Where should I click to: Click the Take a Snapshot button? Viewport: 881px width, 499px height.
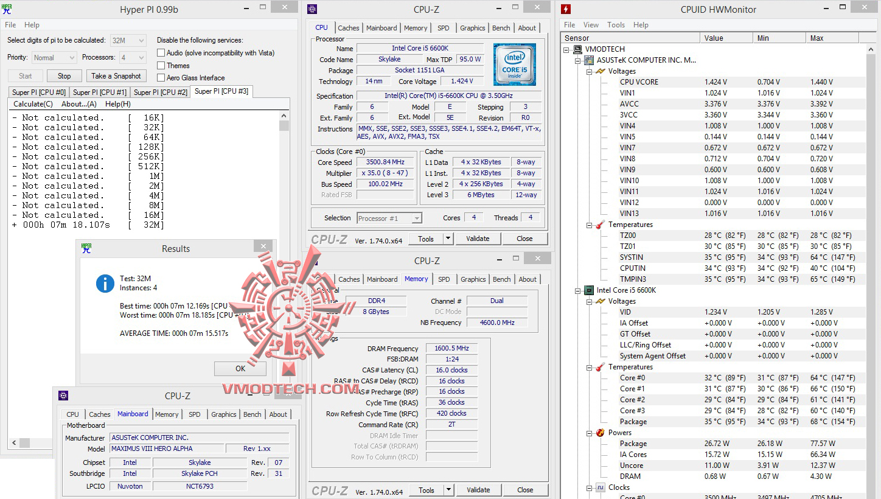point(116,76)
